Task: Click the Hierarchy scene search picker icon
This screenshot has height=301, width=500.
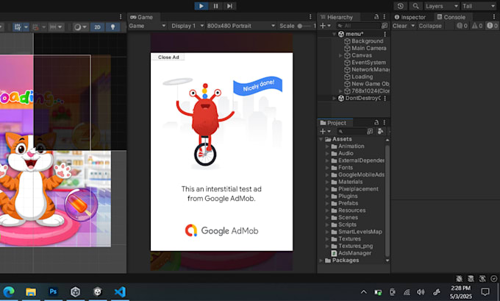Action: (x=385, y=26)
